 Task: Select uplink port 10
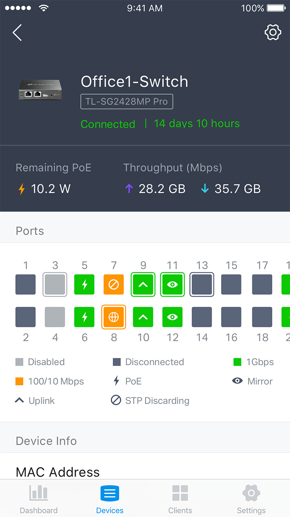(x=143, y=317)
